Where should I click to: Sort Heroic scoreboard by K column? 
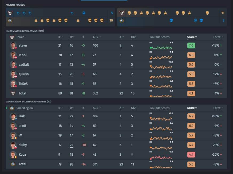(x=60, y=37)
